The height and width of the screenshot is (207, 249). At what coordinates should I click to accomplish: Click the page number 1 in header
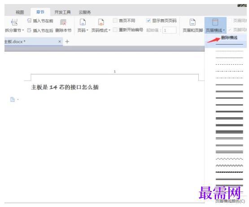click(x=115, y=72)
